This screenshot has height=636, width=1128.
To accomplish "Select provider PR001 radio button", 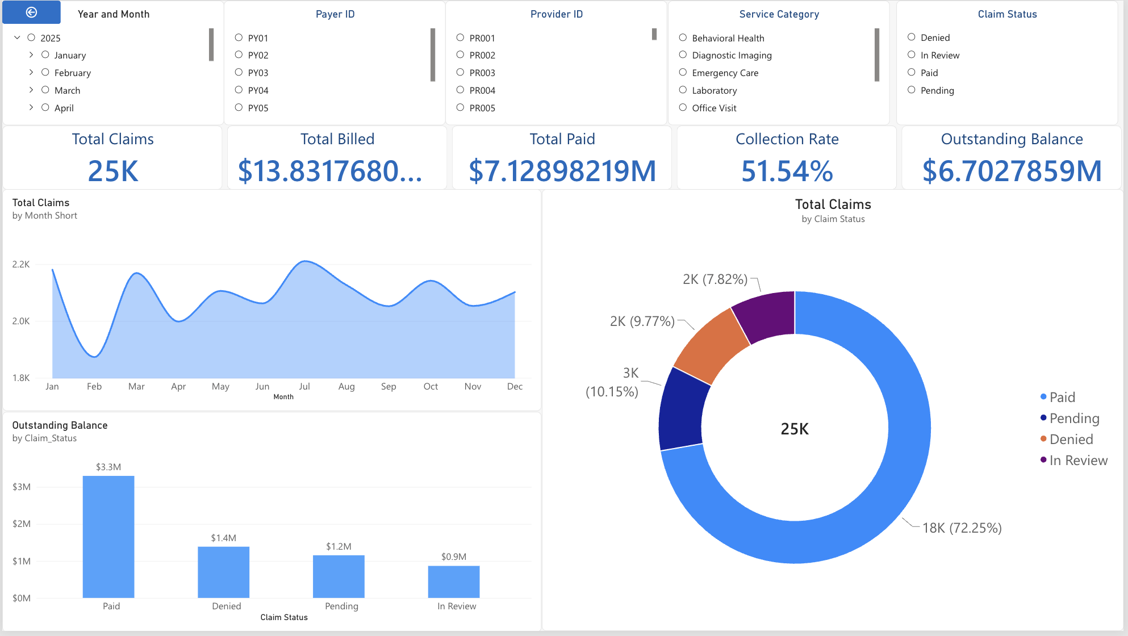I will [460, 37].
